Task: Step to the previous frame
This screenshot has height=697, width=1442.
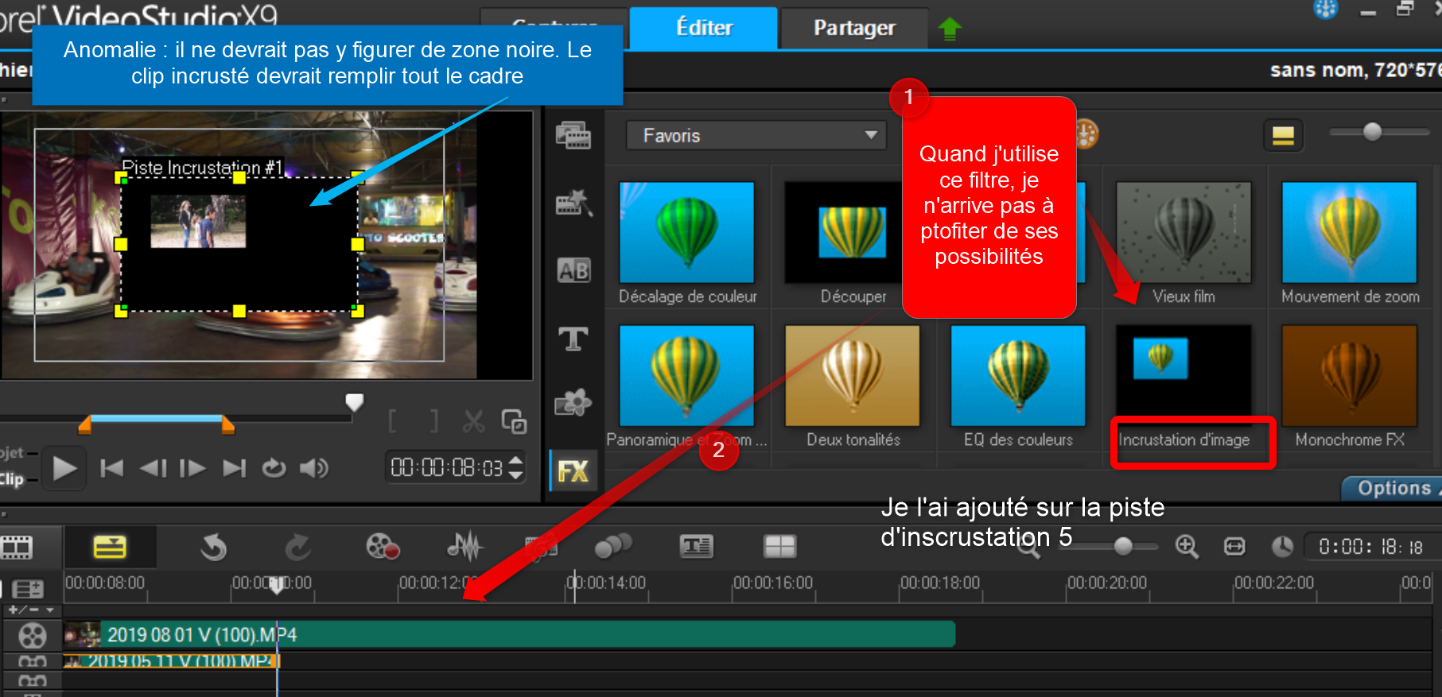Action: [x=154, y=468]
